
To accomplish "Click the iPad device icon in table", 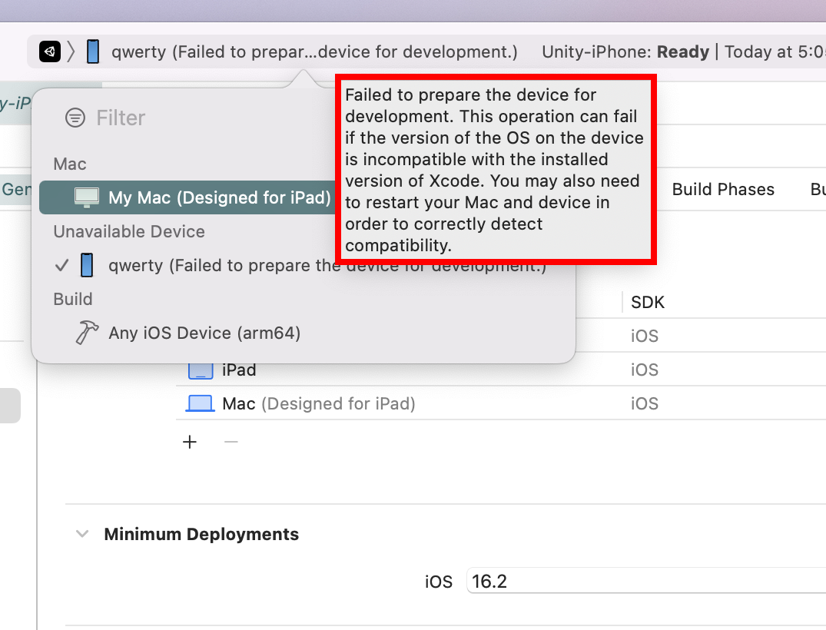I will (x=201, y=371).
